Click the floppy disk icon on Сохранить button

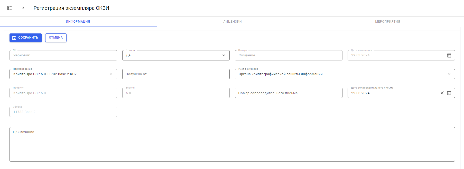click(14, 38)
